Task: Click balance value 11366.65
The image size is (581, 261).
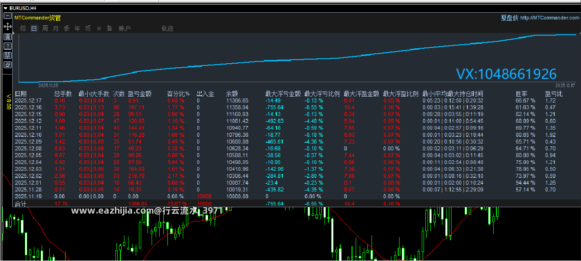Action: [237, 101]
